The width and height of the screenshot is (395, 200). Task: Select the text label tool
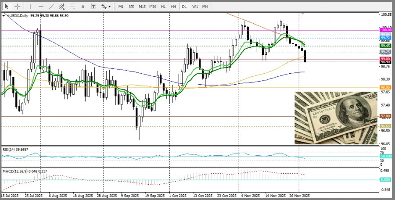coord(93,7)
